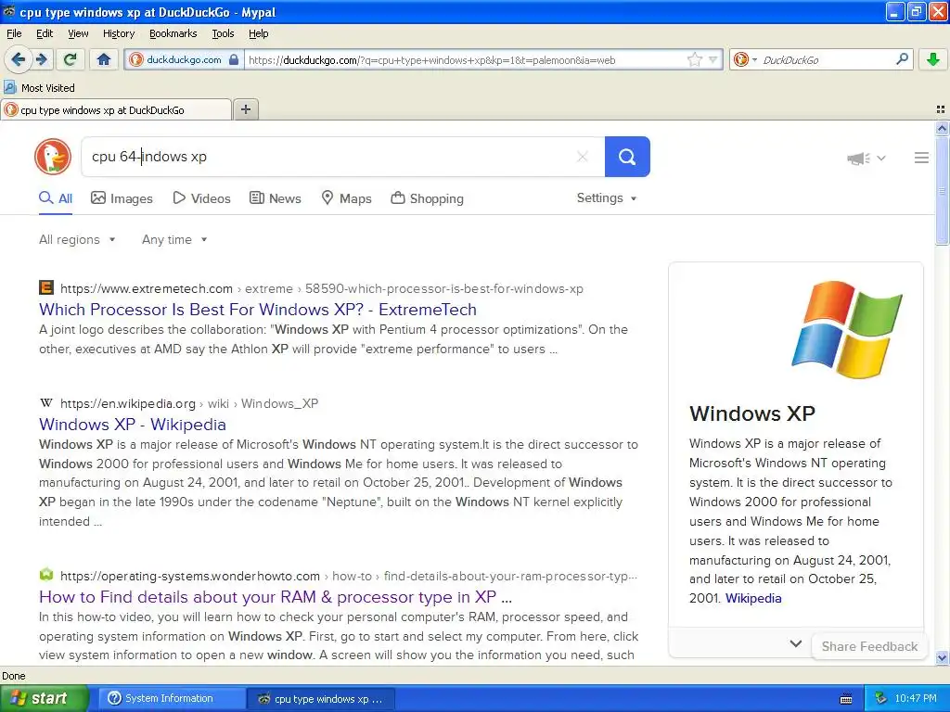950x712 pixels.
Task: Open the Help menu
Action: [x=259, y=33]
